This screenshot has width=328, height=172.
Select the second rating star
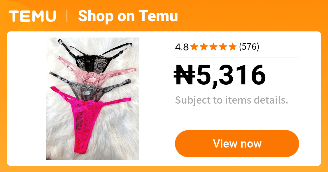click(204, 47)
